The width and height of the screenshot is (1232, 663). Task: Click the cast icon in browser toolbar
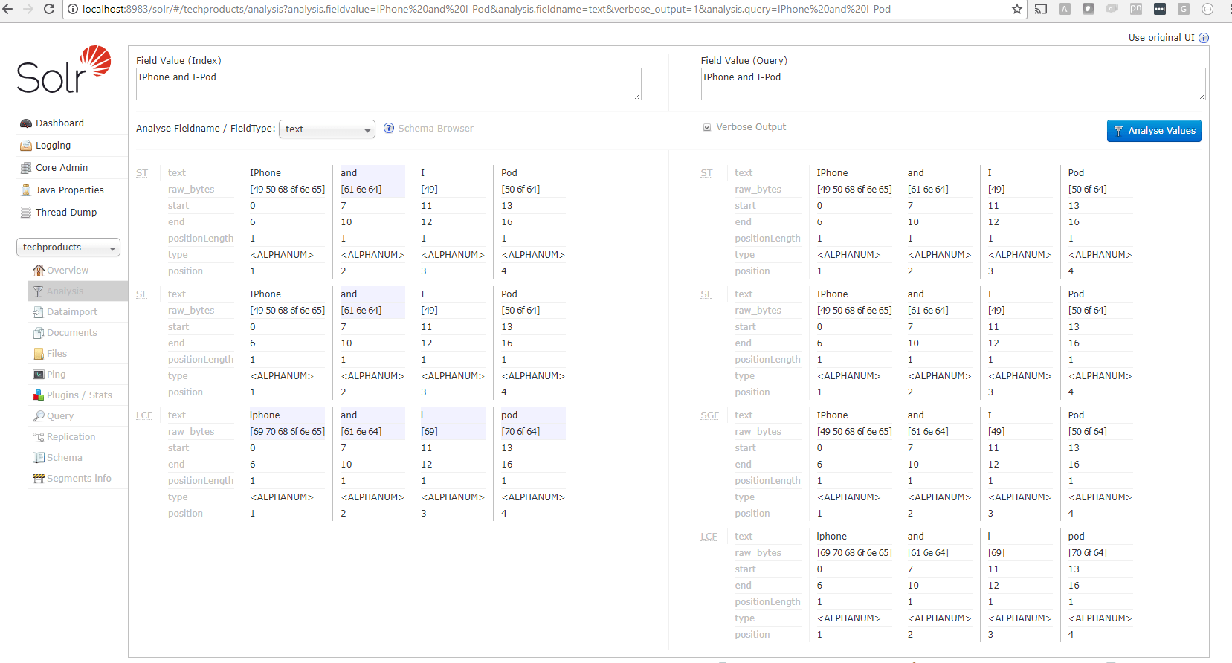1041,9
